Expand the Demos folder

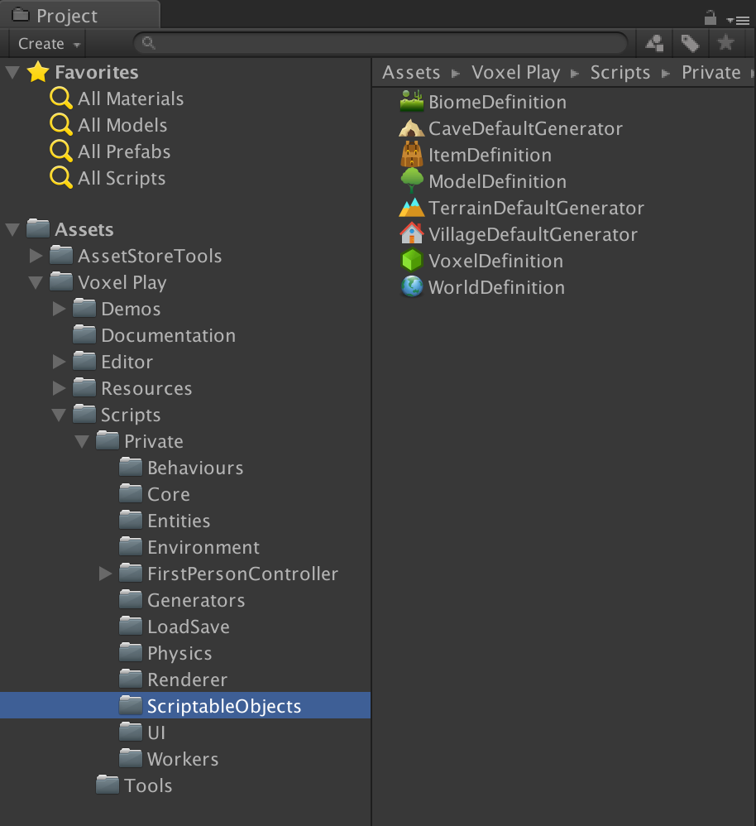58,309
